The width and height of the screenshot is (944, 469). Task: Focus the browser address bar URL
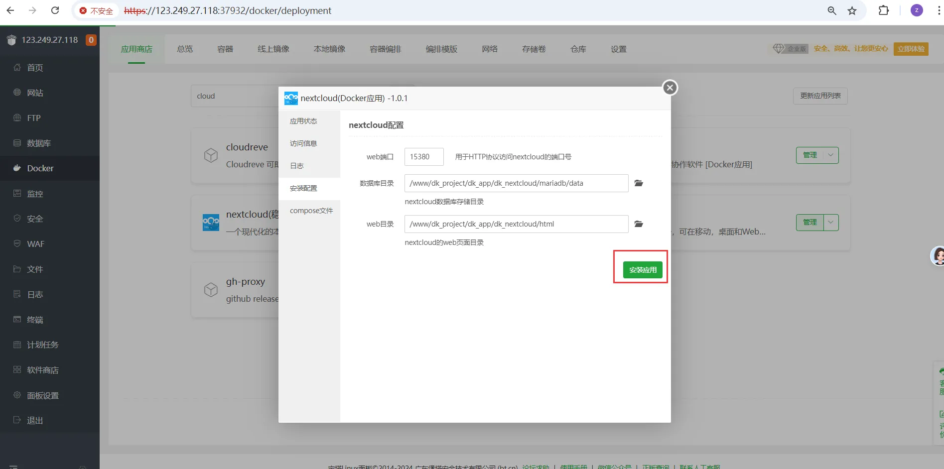coord(228,10)
